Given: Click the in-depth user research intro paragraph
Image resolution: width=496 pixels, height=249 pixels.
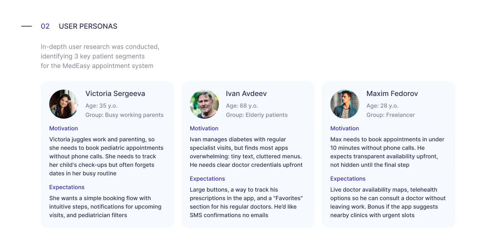Looking at the screenshot, I should [x=100, y=56].
